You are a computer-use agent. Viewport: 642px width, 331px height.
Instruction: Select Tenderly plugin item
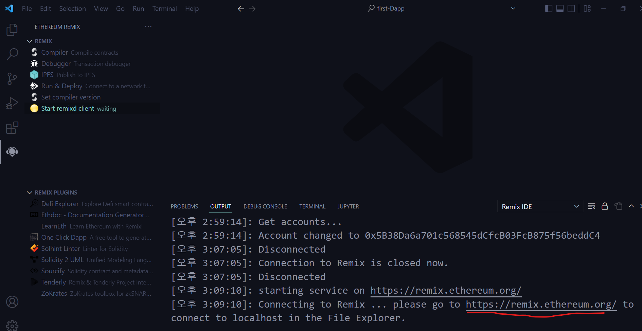click(x=92, y=282)
